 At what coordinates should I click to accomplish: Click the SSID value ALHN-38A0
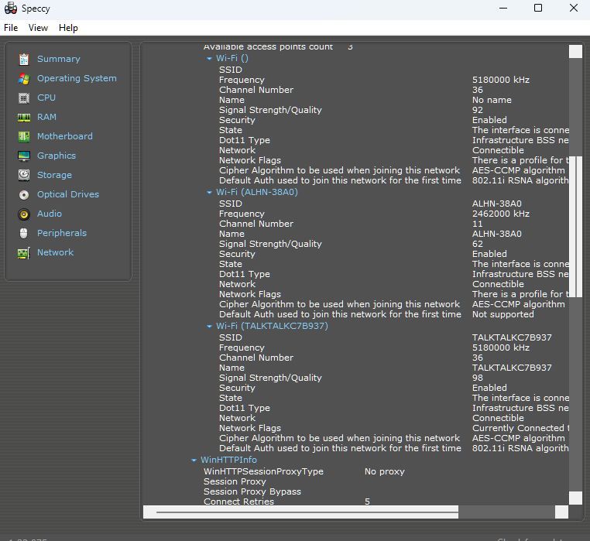tap(496, 204)
